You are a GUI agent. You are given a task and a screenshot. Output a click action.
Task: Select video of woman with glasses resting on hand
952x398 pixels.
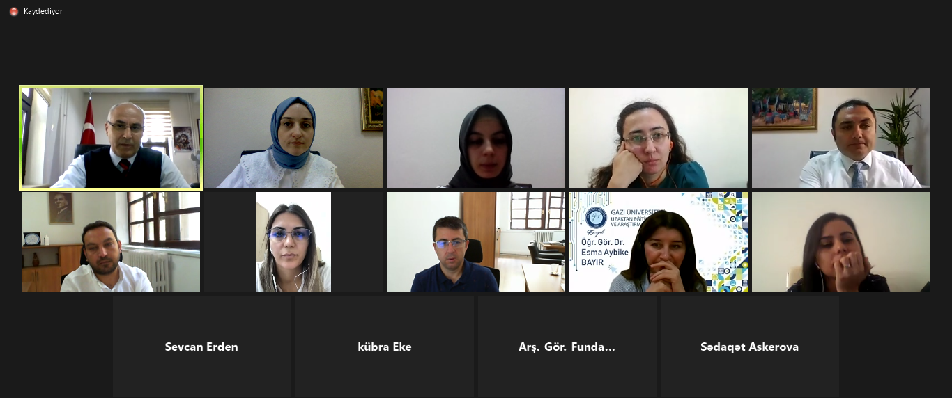click(659, 138)
